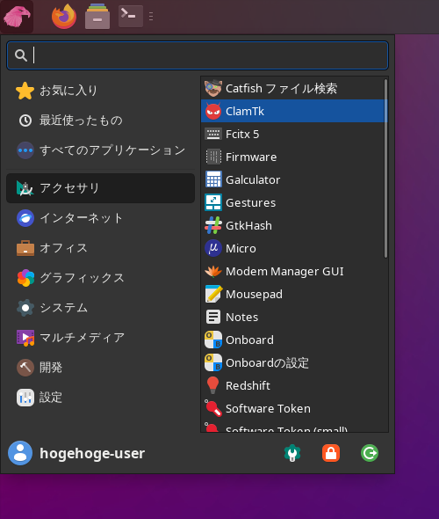This screenshot has height=519, width=439.
Task: Launch Redshift
Action: 292,385
